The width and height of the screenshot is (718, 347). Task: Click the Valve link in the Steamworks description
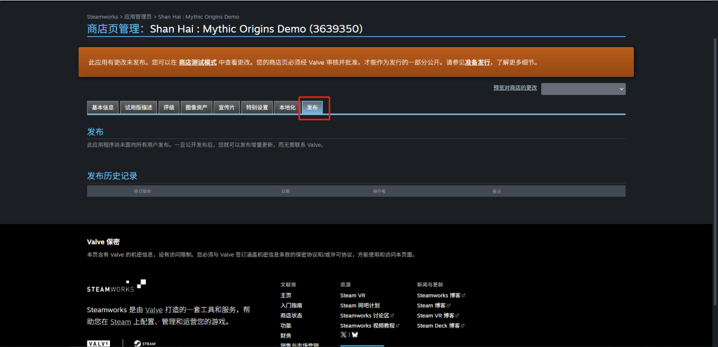[x=154, y=309]
